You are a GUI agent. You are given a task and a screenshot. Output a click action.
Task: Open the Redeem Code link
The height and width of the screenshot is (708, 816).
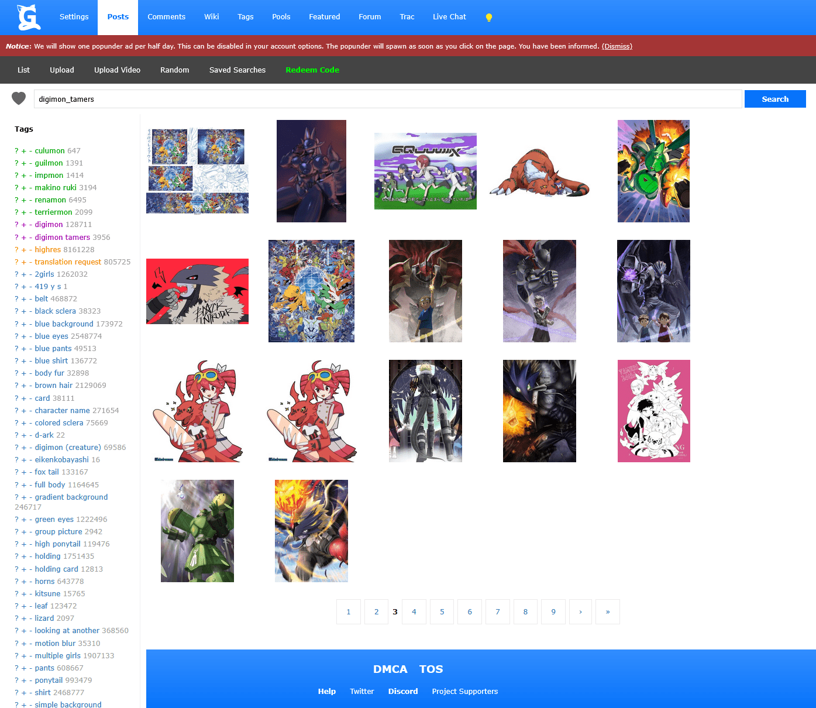[312, 70]
